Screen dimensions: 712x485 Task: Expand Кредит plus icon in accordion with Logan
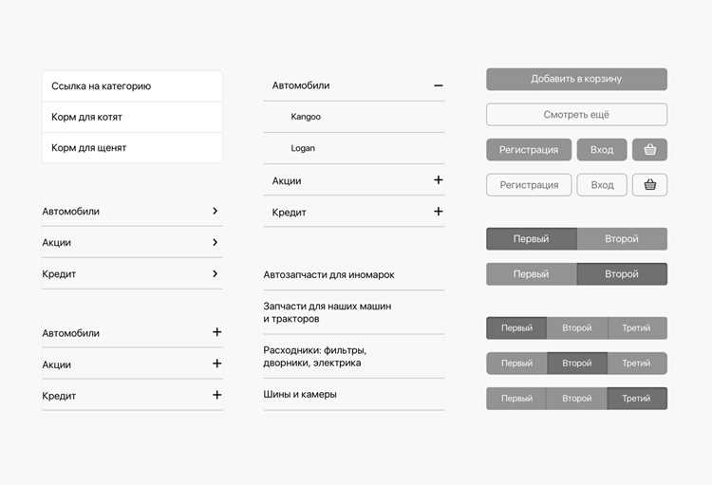[x=439, y=211]
